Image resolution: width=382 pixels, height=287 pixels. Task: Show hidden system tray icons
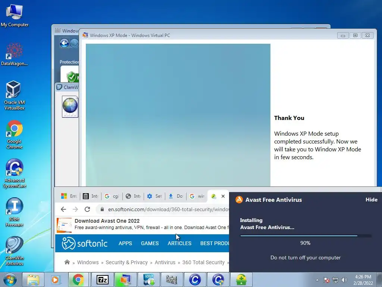coord(317,280)
